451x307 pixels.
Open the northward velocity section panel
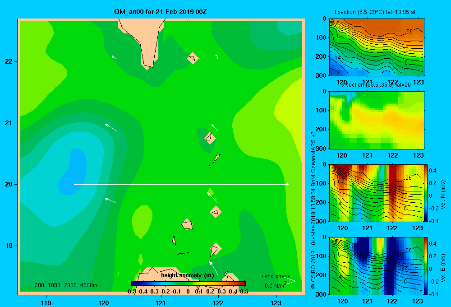377,193
